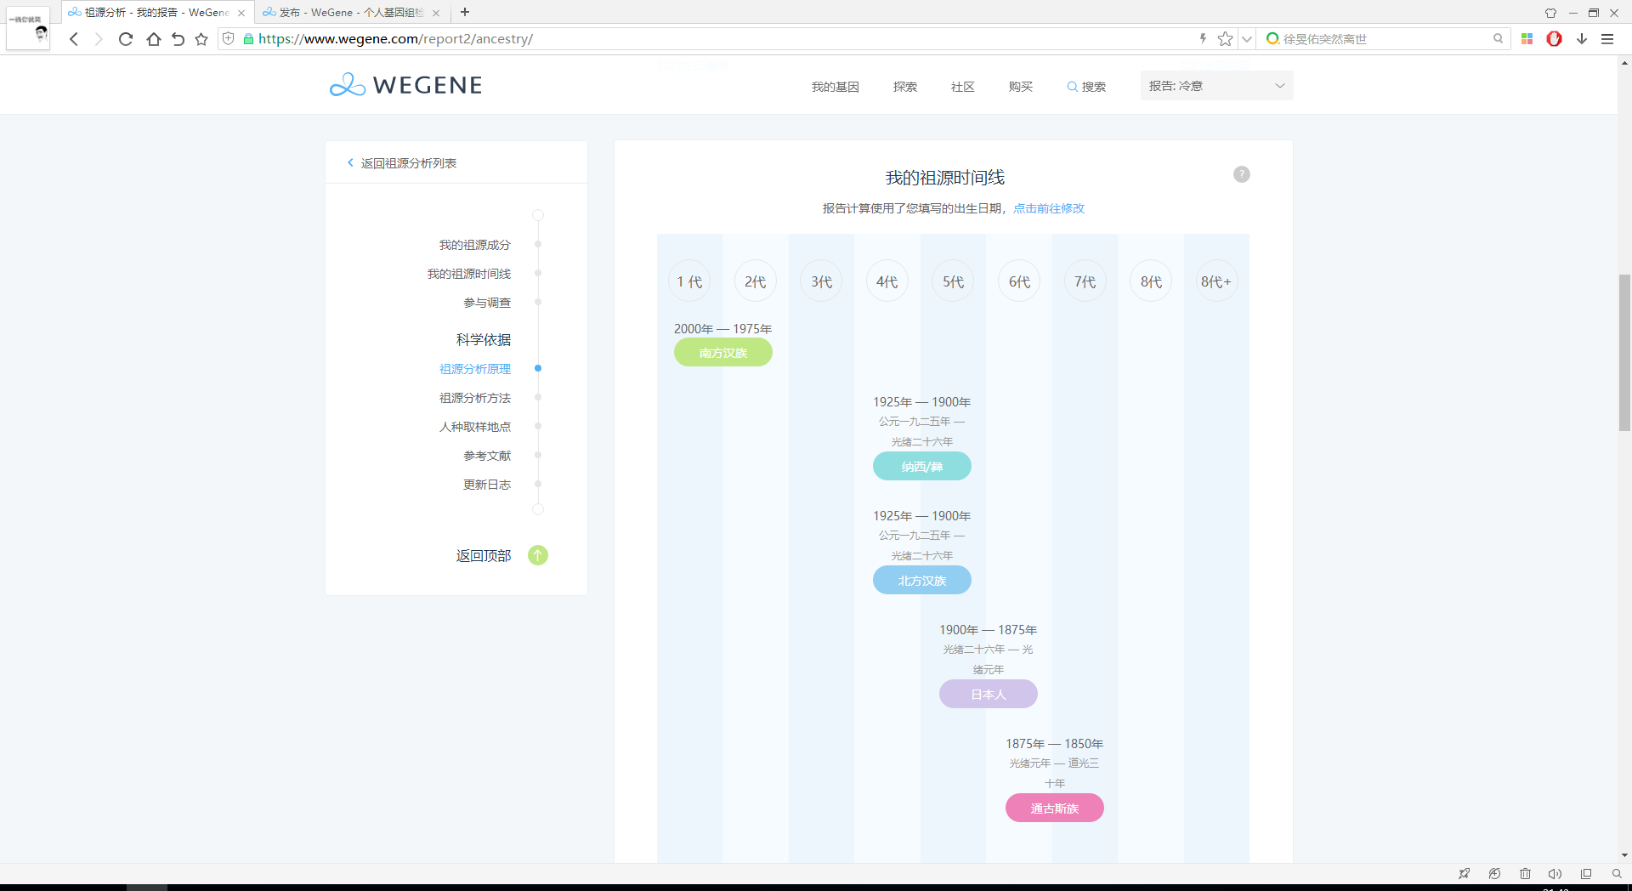This screenshot has height=891, width=1632.
Task: Click the 5代 generation marker
Action: click(953, 281)
